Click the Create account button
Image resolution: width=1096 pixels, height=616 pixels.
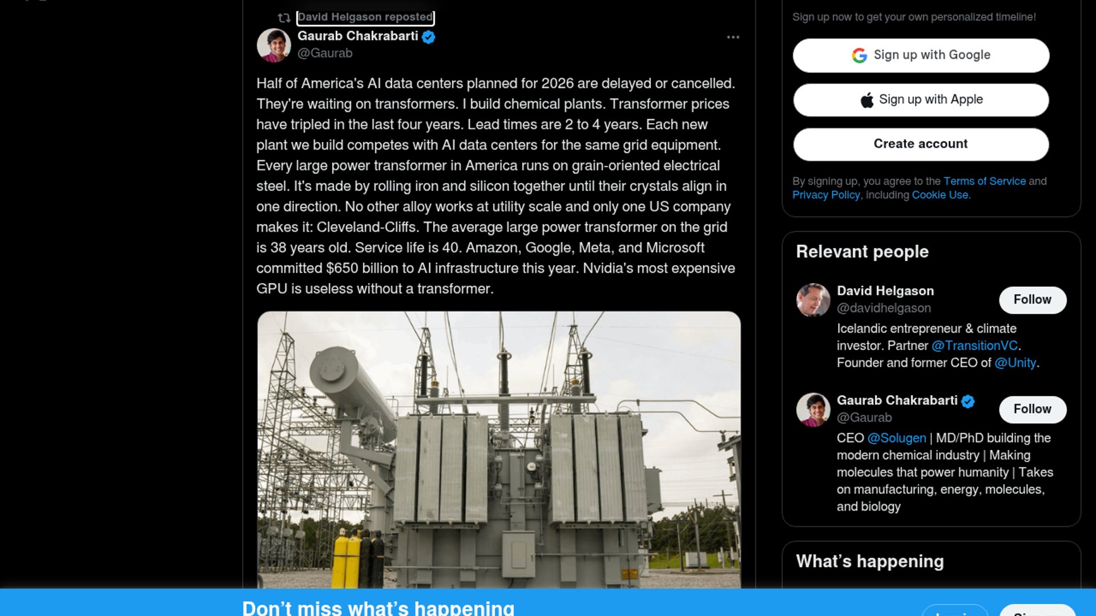point(921,144)
